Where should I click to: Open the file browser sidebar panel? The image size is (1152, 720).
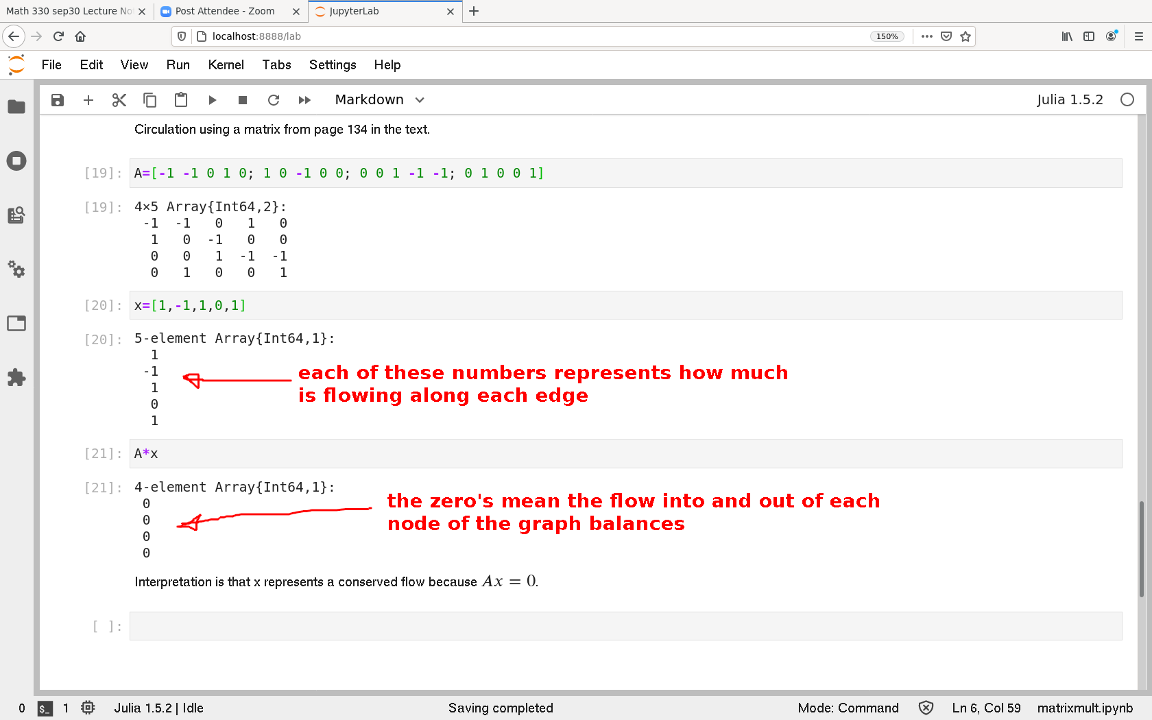pos(16,107)
